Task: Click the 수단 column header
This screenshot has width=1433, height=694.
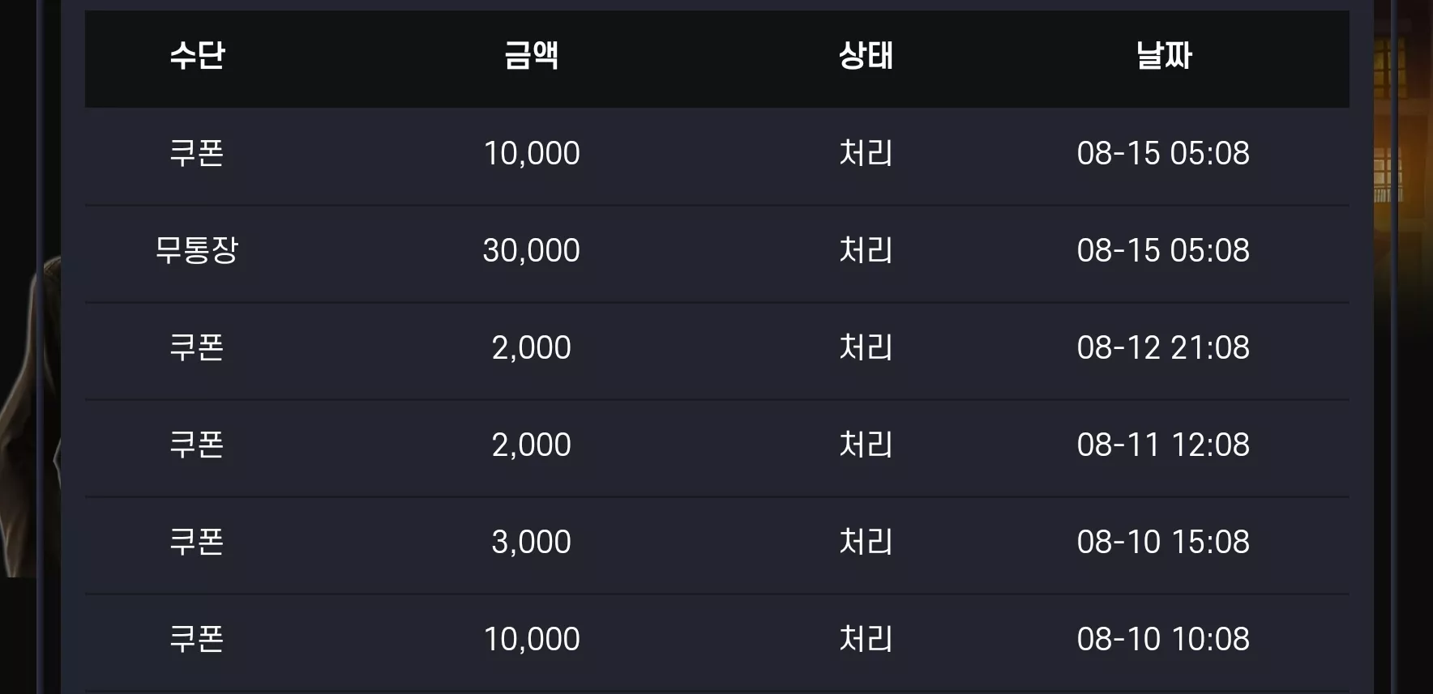Action: point(197,56)
